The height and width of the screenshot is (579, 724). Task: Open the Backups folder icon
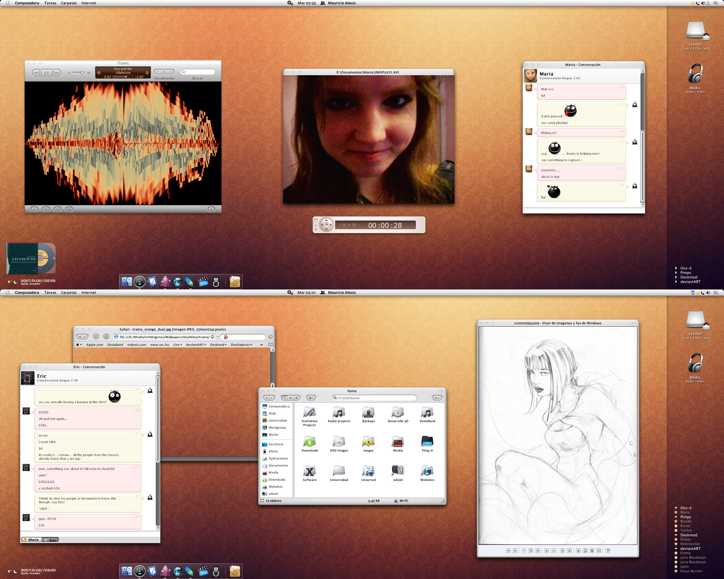369,412
